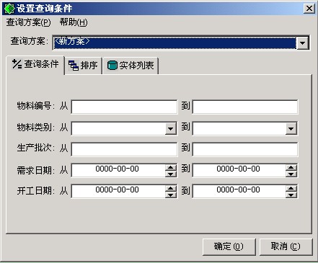Switch to the 实体列表 tab
Image resolution: width=318 pixels, height=263 pixels.
click(131, 66)
